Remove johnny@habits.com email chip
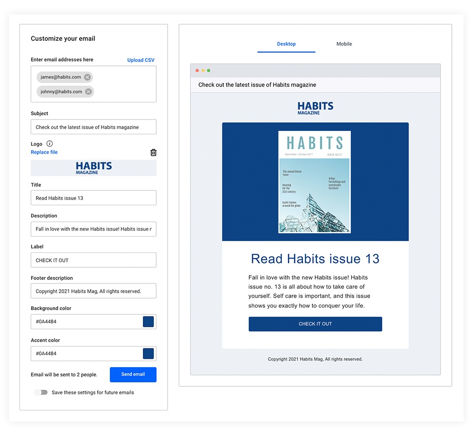The height and width of the screenshot is (436, 473). click(88, 92)
